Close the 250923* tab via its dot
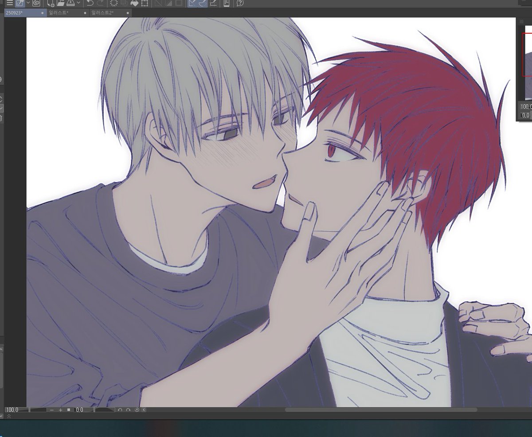 pos(42,13)
